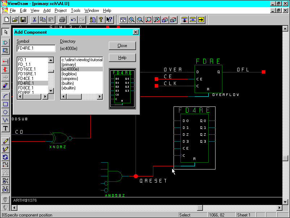
Task: Choose the Add Component gate tool
Action: tap(5, 43)
